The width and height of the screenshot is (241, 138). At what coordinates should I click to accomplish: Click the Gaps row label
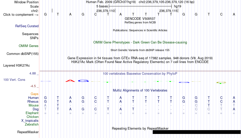(35, 94)
